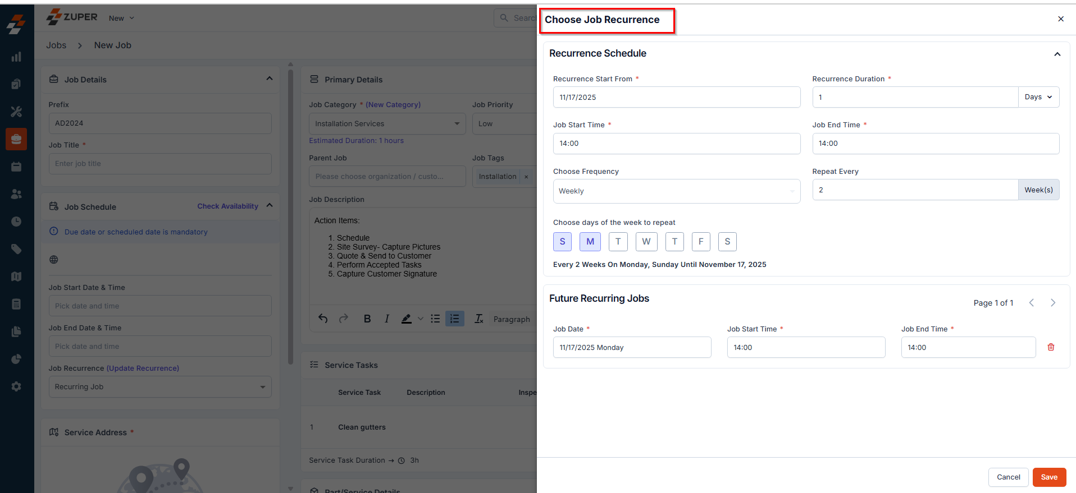
Task: Go to the previous page of future recurring jobs
Action: click(x=1032, y=303)
